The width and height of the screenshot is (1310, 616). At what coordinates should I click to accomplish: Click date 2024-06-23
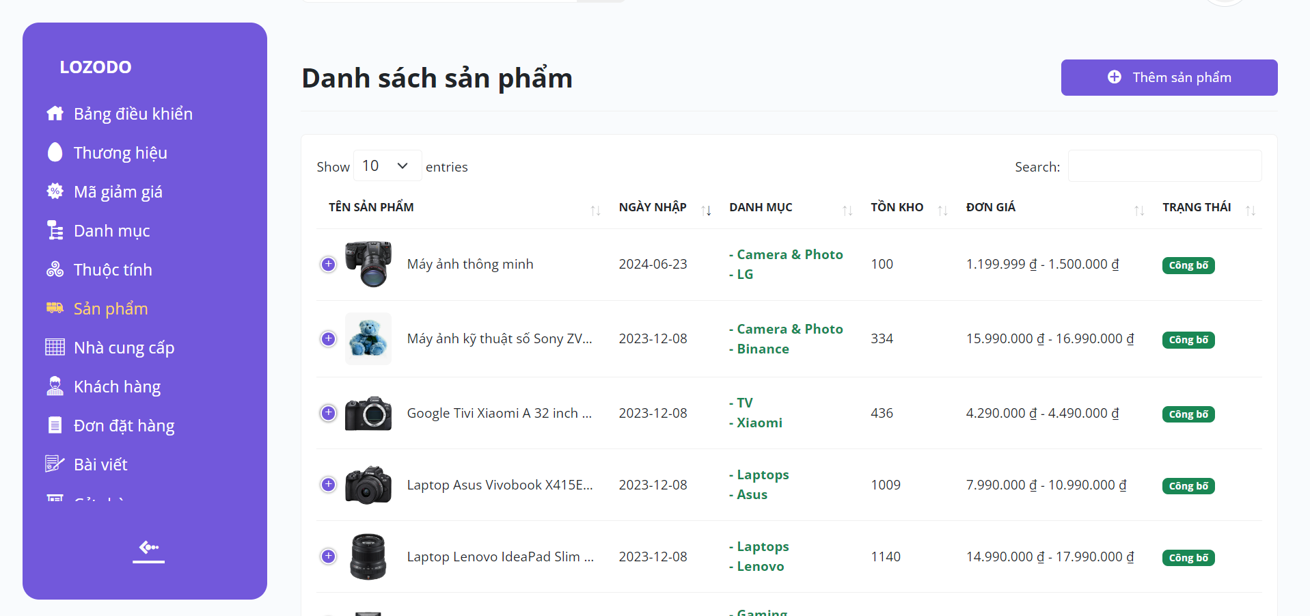[x=653, y=264]
